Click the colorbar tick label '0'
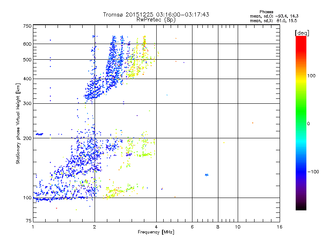 308,124
